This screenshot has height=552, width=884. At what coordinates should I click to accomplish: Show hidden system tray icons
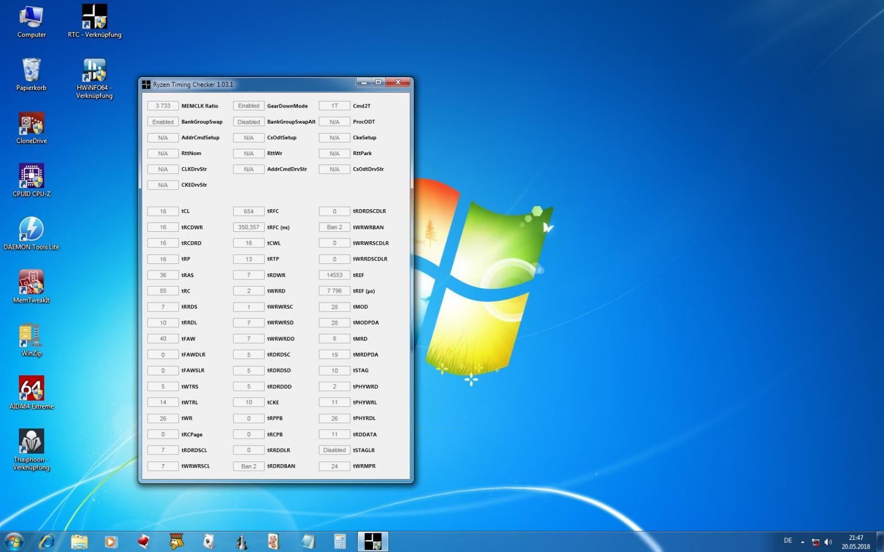pos(802,542)
